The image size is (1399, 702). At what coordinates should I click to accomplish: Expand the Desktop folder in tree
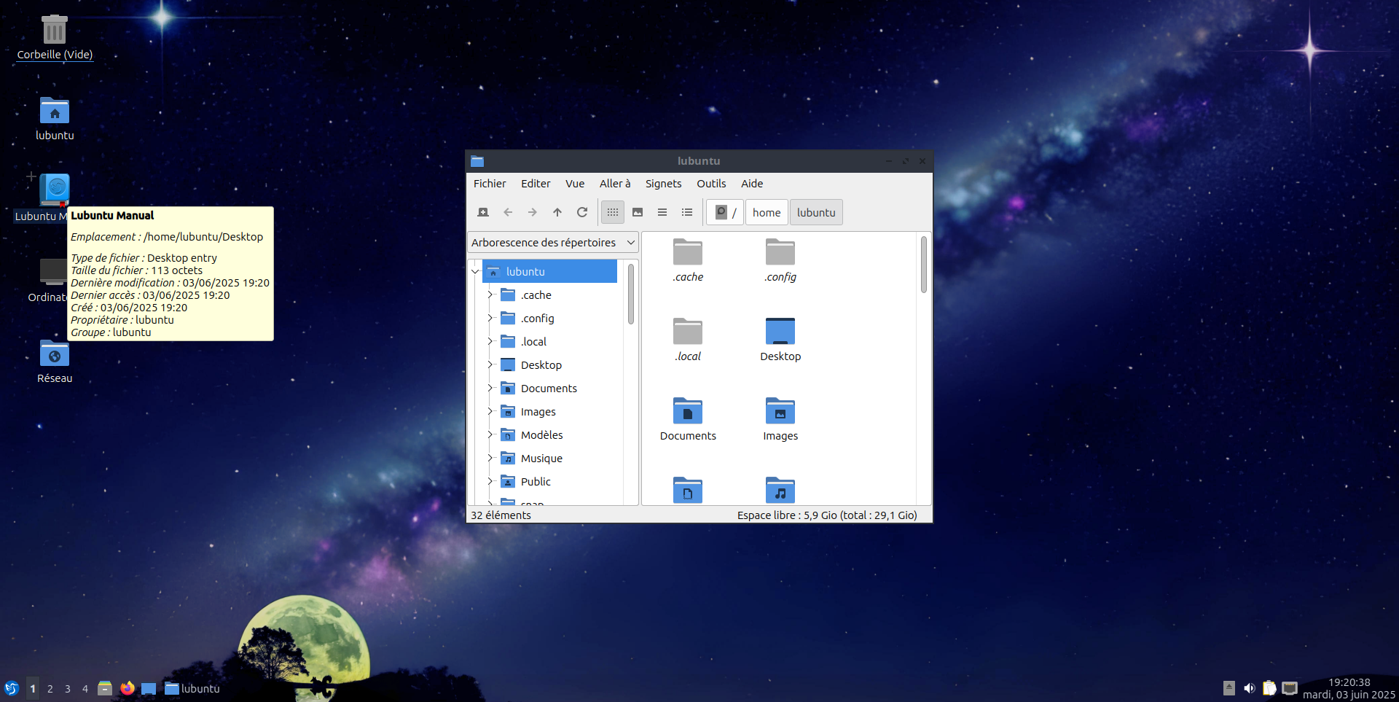(490, 364)
